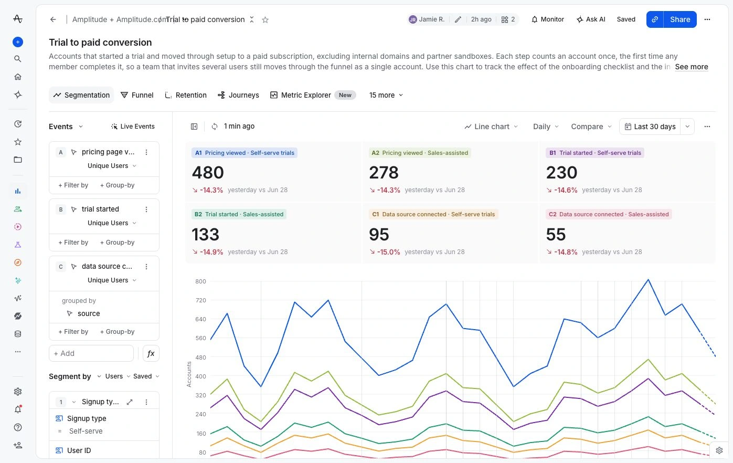Screen dimensions: 733x463
Task: Open the Segment by dropdown
Action: (75, 376)
